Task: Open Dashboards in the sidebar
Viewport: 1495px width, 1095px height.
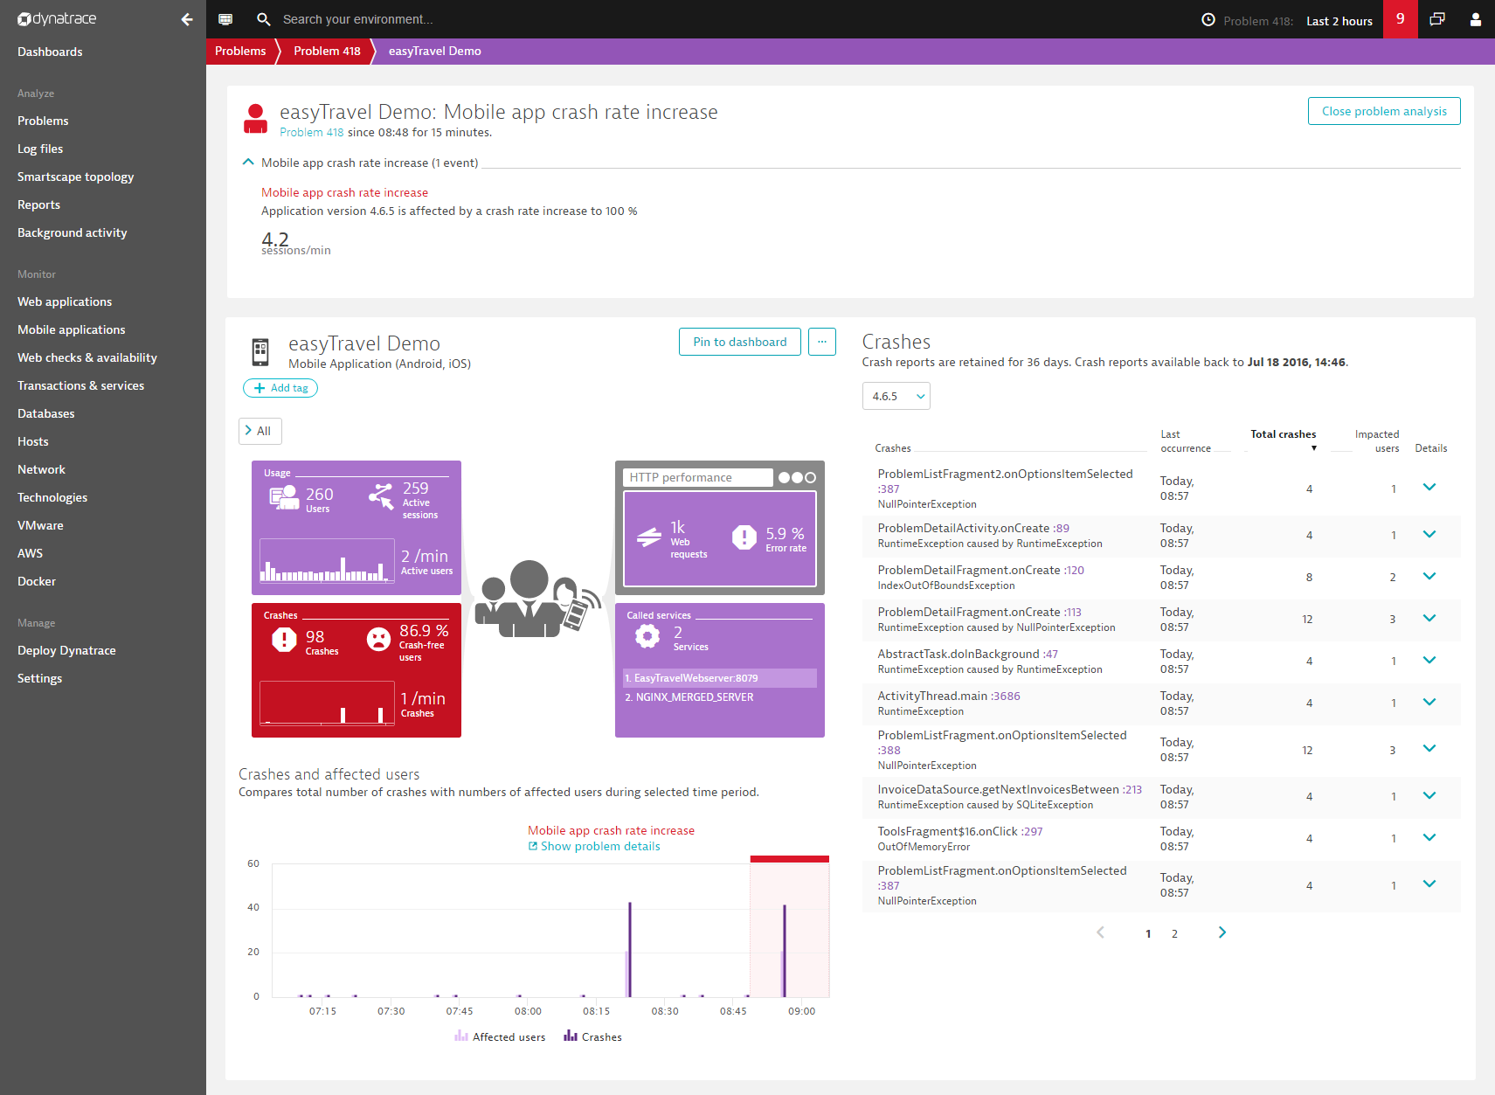Action: [x=50, y=52]
